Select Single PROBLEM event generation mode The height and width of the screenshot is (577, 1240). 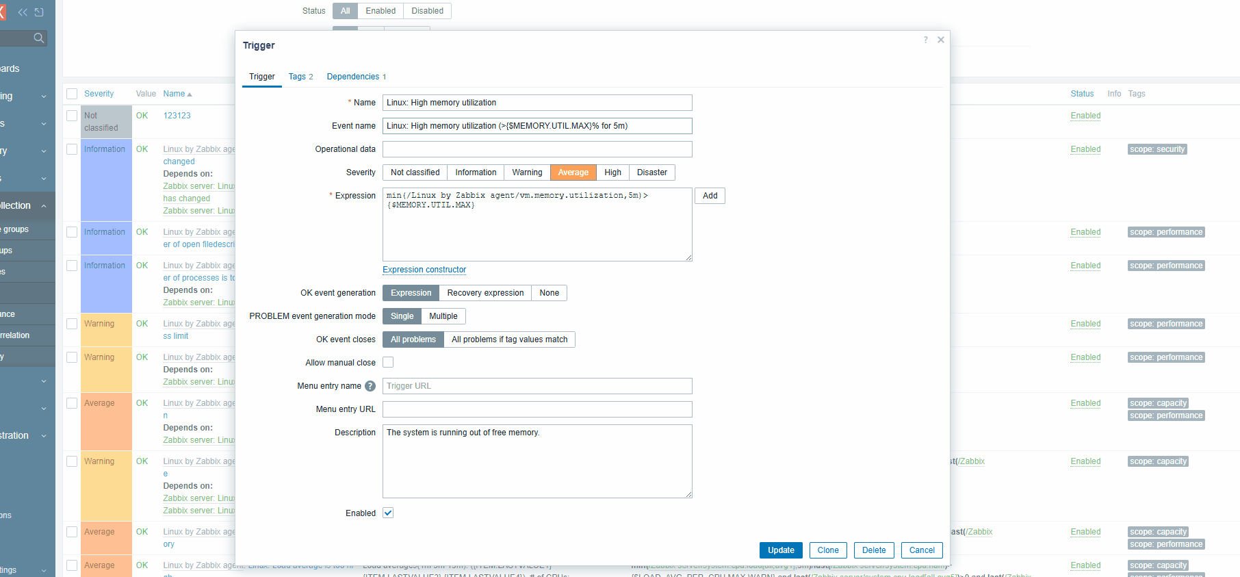[402, 316]
